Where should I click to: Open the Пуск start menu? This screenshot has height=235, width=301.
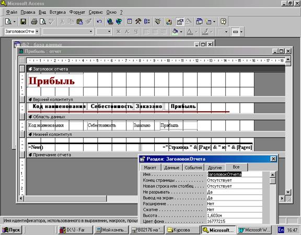click(11, 230)
